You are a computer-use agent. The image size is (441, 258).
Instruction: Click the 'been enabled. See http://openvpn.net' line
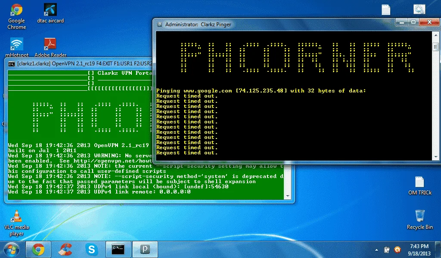(x=80, y=161)
